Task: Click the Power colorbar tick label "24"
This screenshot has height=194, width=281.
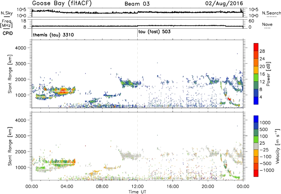Action: click(262, 59)
